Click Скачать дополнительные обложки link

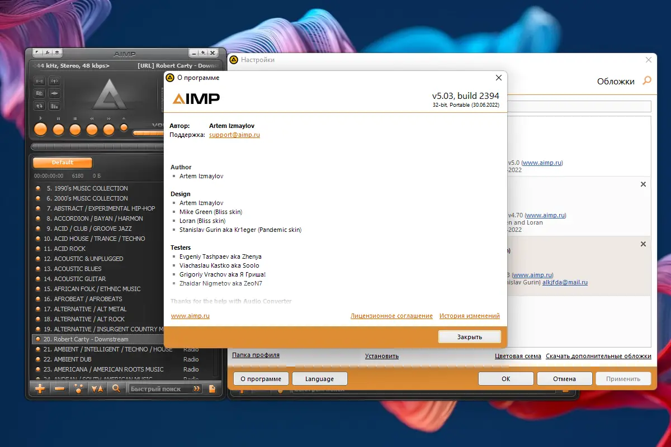point(598,356)
